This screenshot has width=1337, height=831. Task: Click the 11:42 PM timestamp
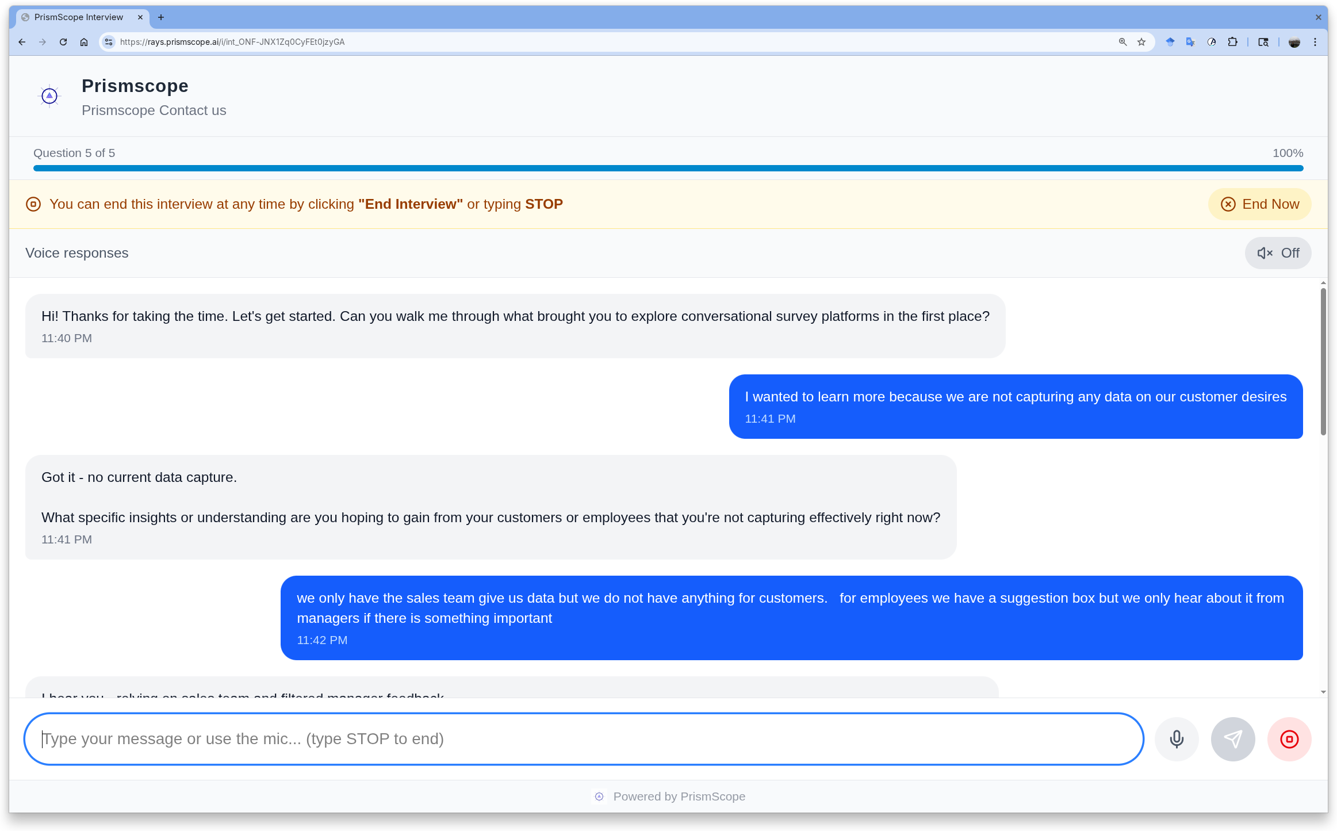click(x=322, y=640)
